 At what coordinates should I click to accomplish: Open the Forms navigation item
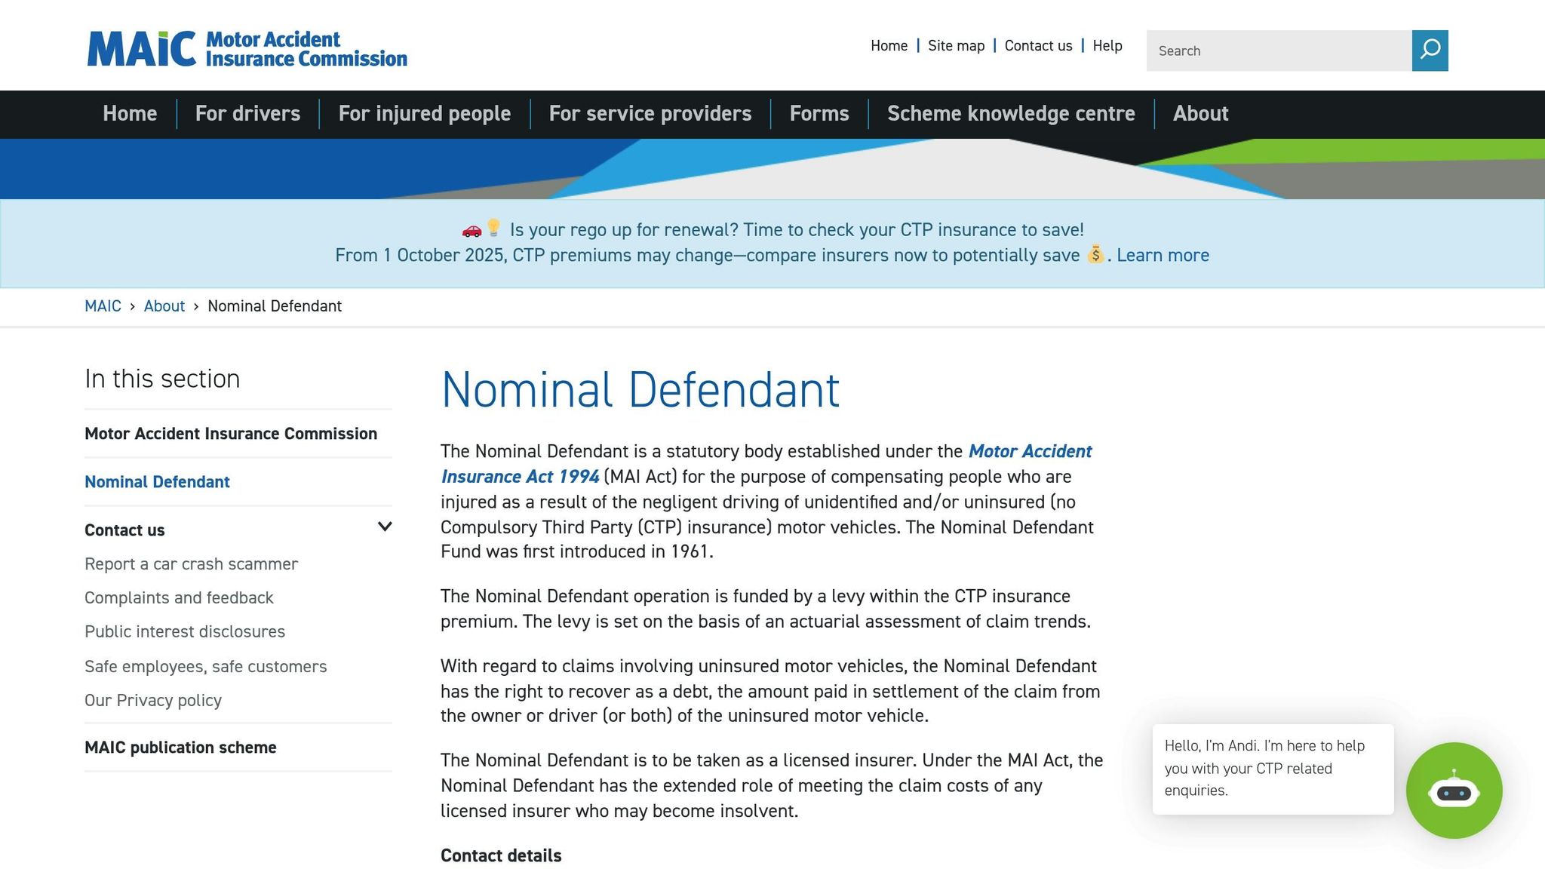click(819, 114)
